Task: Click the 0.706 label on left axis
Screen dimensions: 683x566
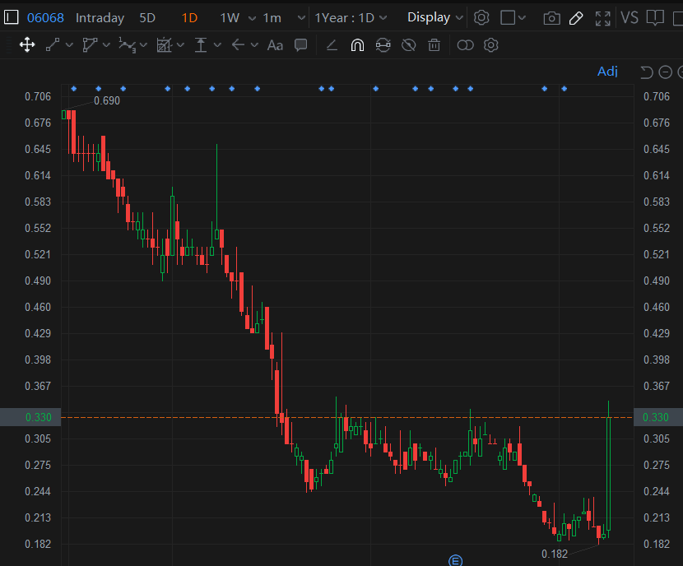Action: (x=38, y=96)
